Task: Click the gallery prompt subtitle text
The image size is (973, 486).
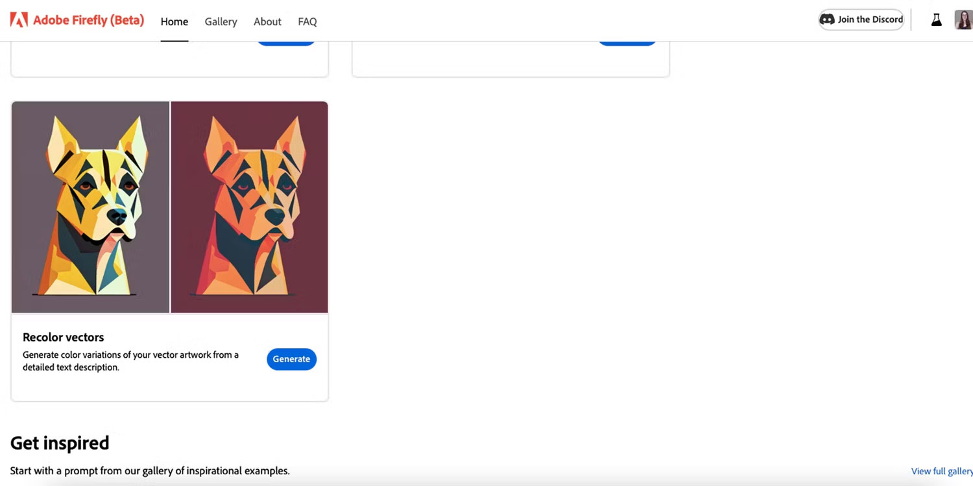Action: [x=150, y=470]
